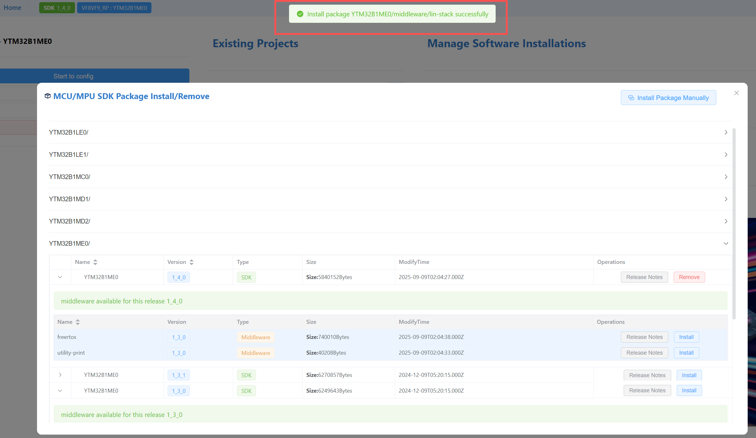Click the middleware table Name sort icon

tap(78, 322)
